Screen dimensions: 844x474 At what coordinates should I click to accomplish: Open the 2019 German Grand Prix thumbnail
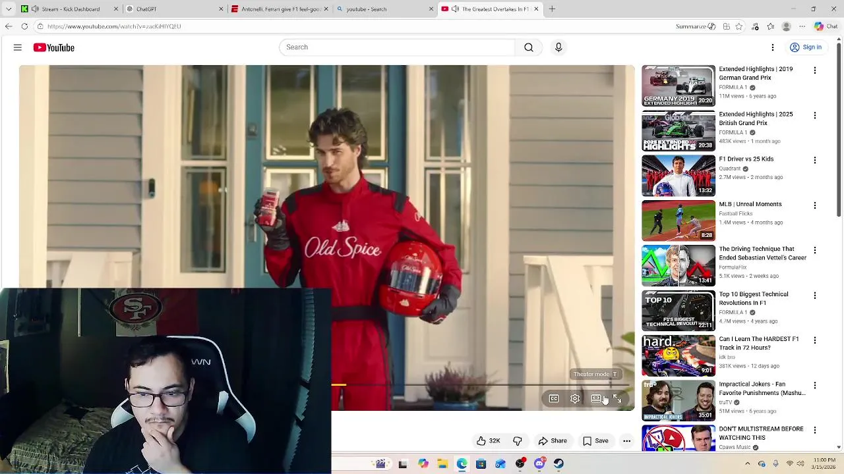point(678,86)
